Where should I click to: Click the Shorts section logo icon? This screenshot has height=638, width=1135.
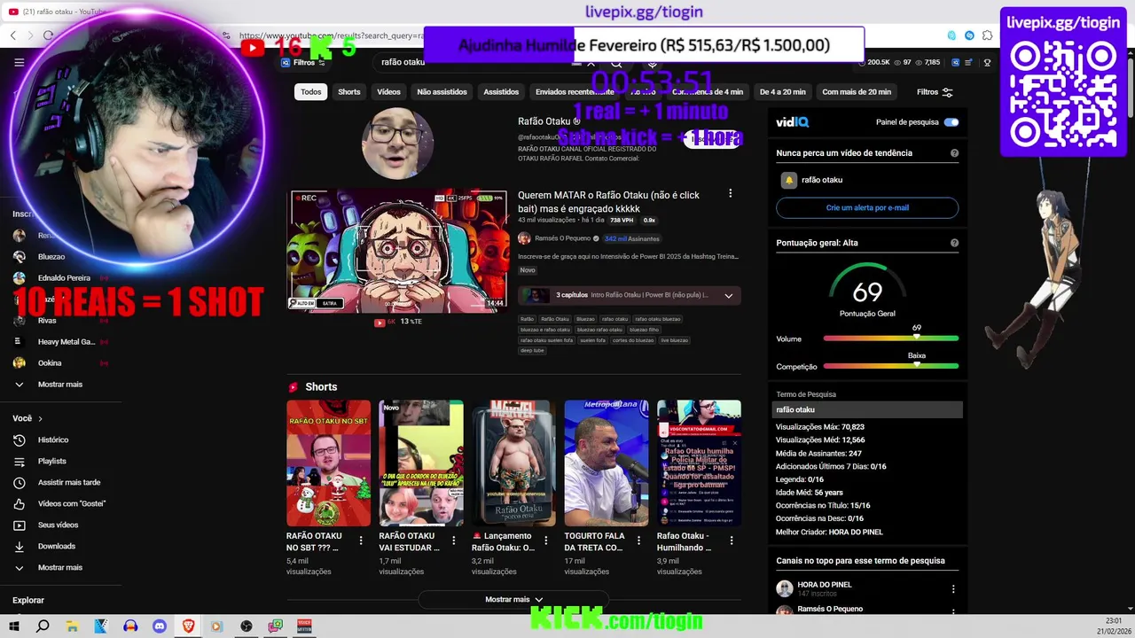(294, 387)
